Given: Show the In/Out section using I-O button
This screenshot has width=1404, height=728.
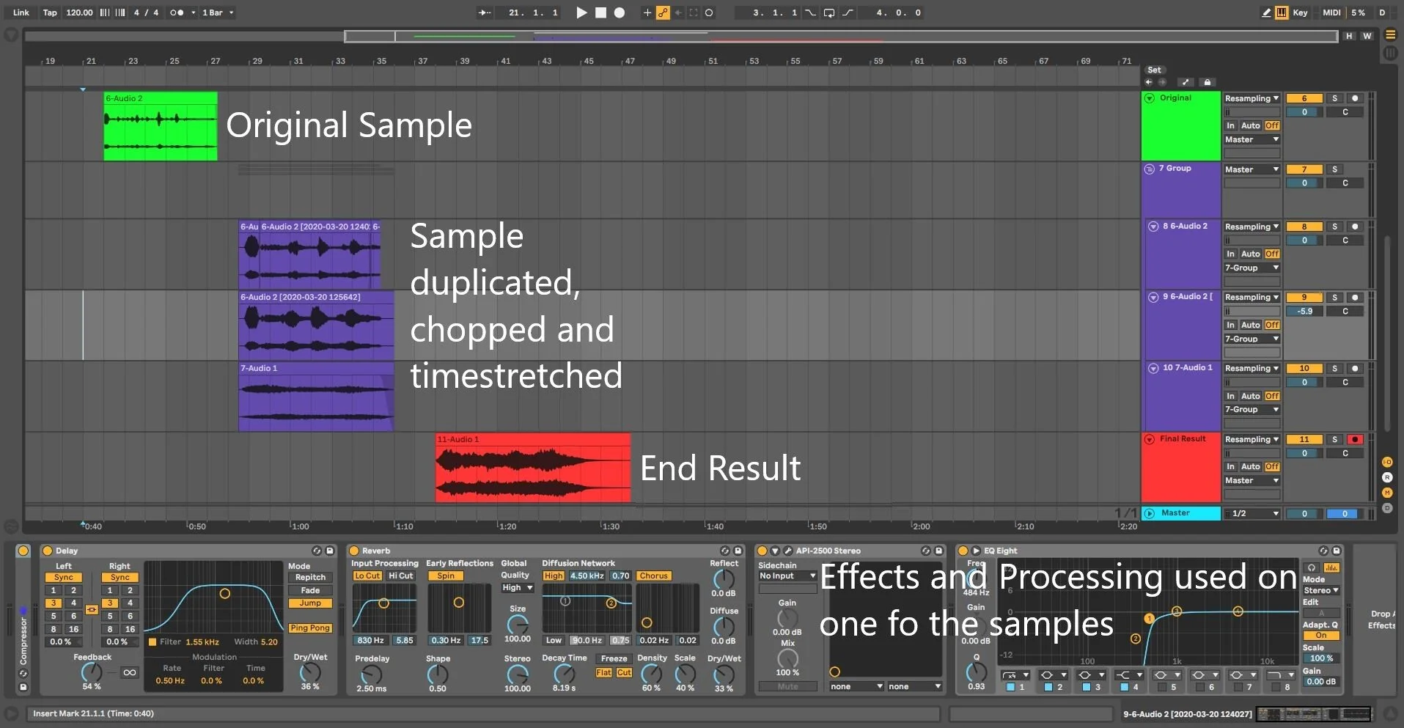Looking at the screenshot, I should tap(1387, 462).
